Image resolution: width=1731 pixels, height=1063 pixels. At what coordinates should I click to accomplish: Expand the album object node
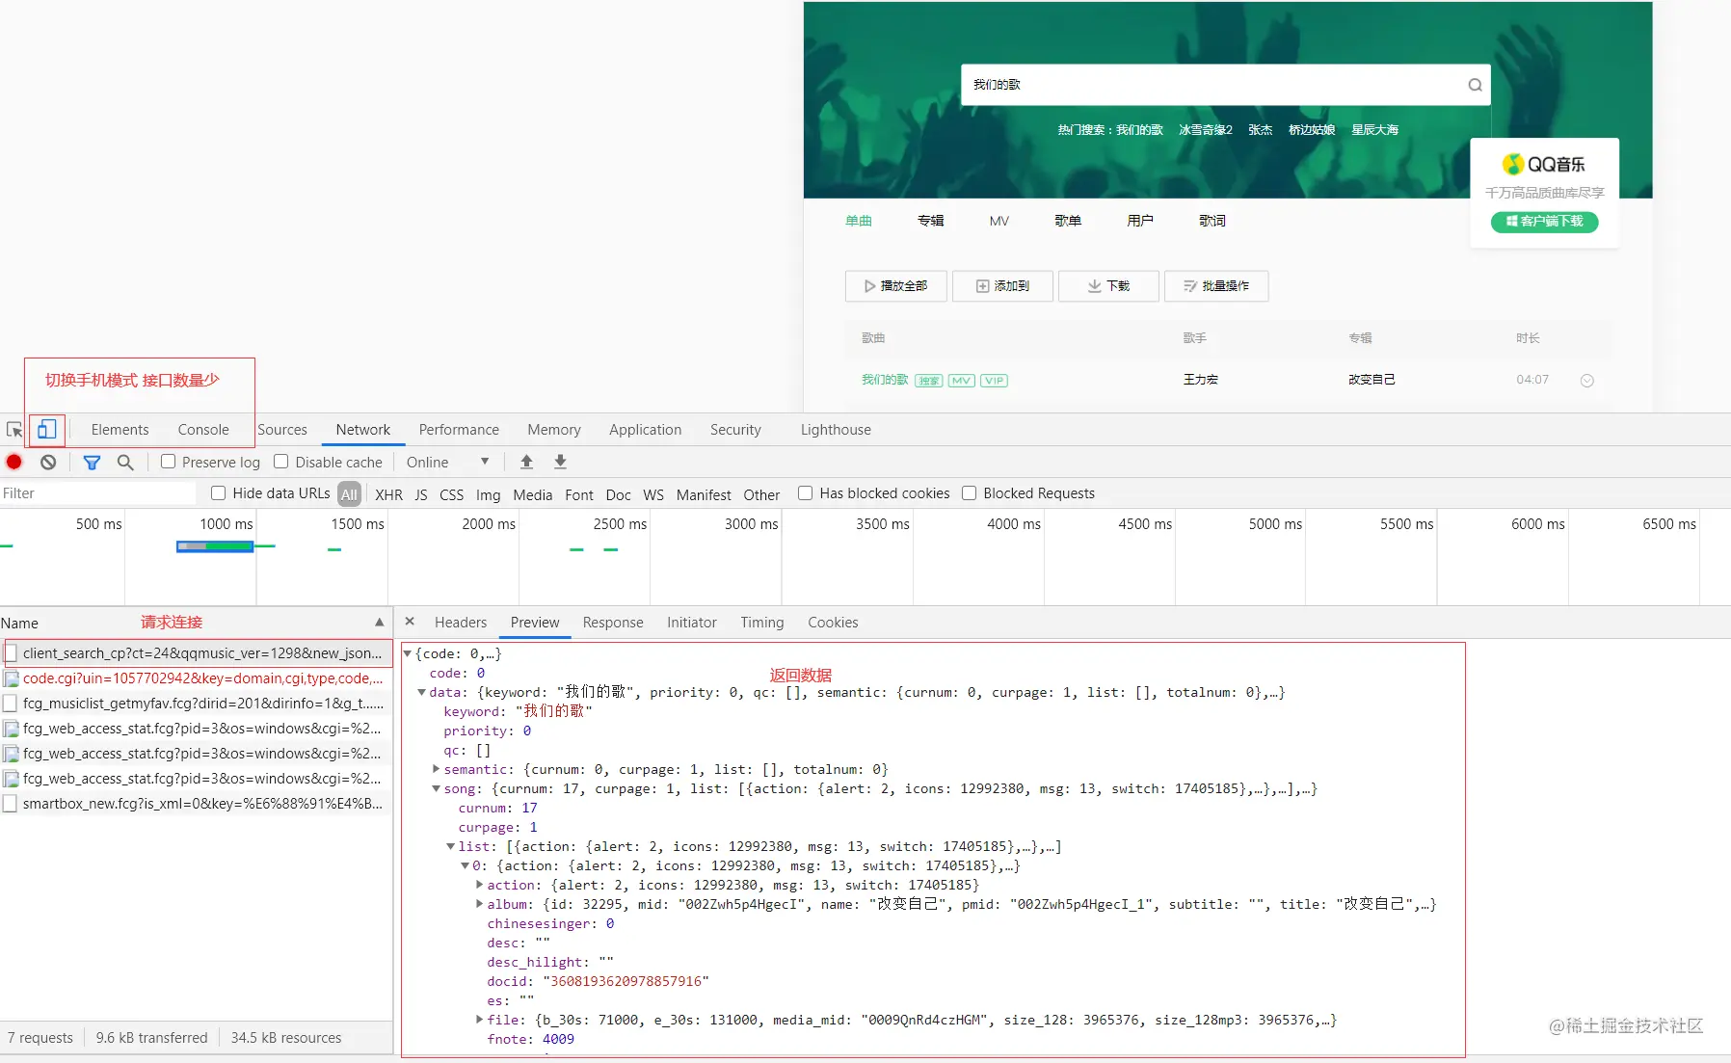click(480, 904)
